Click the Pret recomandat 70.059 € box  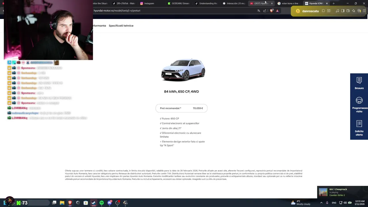pos(181,108)
